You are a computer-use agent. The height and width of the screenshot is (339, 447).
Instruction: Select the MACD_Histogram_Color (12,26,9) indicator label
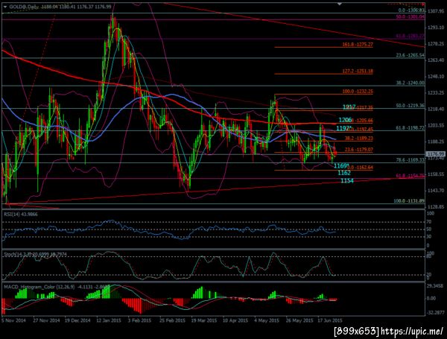57,287
